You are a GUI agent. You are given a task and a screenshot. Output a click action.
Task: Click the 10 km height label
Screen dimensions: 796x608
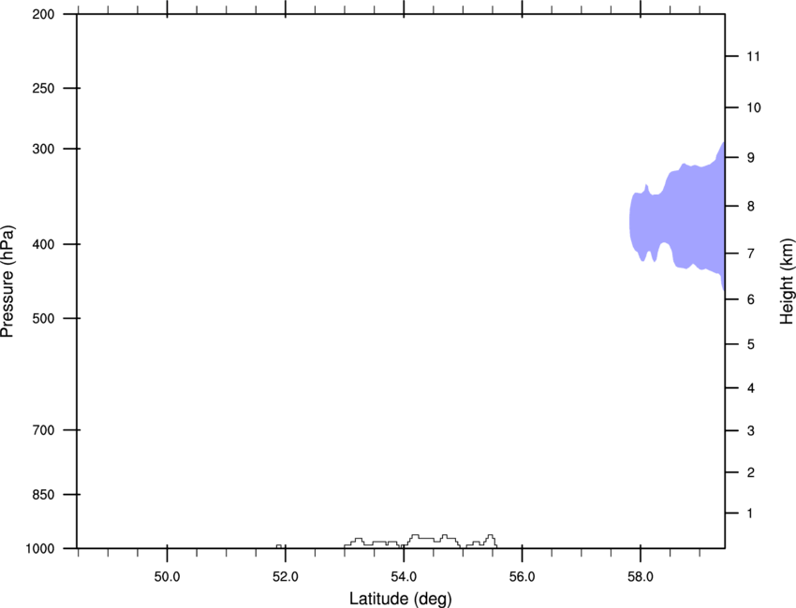coord(754,108)
